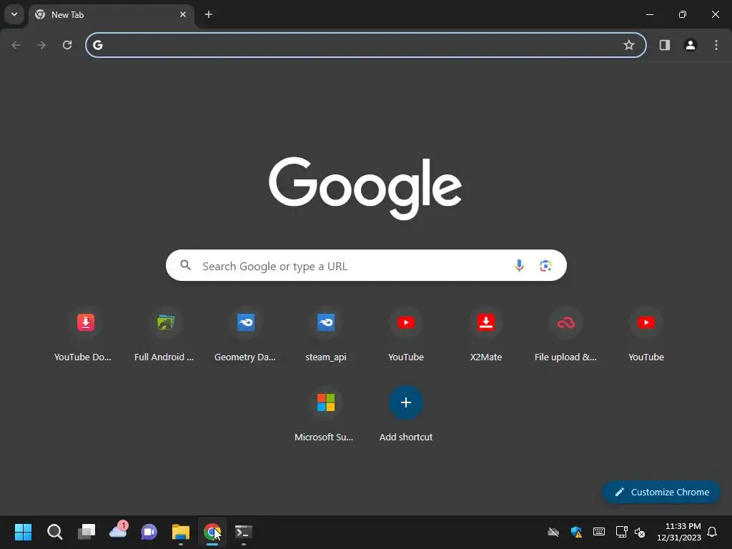Image resolution: width=732 pixels, height=549 pixels.
Task: Open the YouTube shortcut after File upload
Action: pyautogui.click(x=646, y=335)
